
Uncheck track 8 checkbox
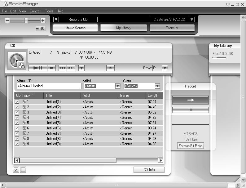coord(17,139)
